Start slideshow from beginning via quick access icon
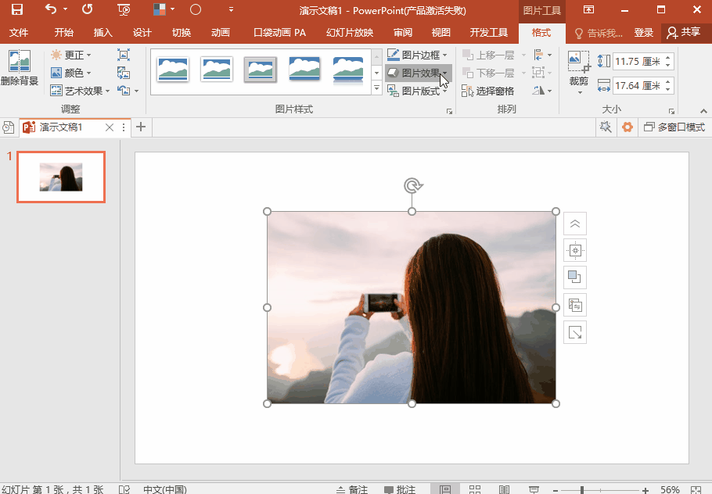712x494 pixels. (124, 9)
